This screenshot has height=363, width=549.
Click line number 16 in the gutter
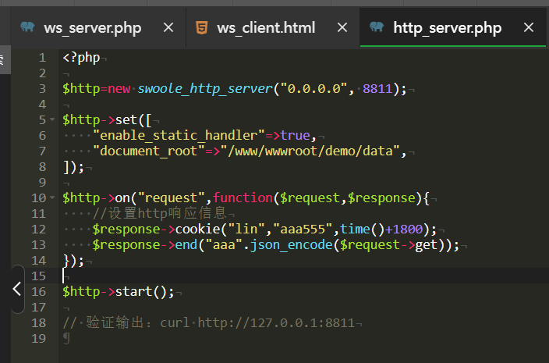pos(38,291)
